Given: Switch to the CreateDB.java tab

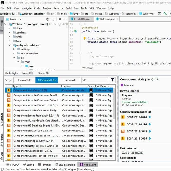Looking at the screenshot, I should 82,19.
